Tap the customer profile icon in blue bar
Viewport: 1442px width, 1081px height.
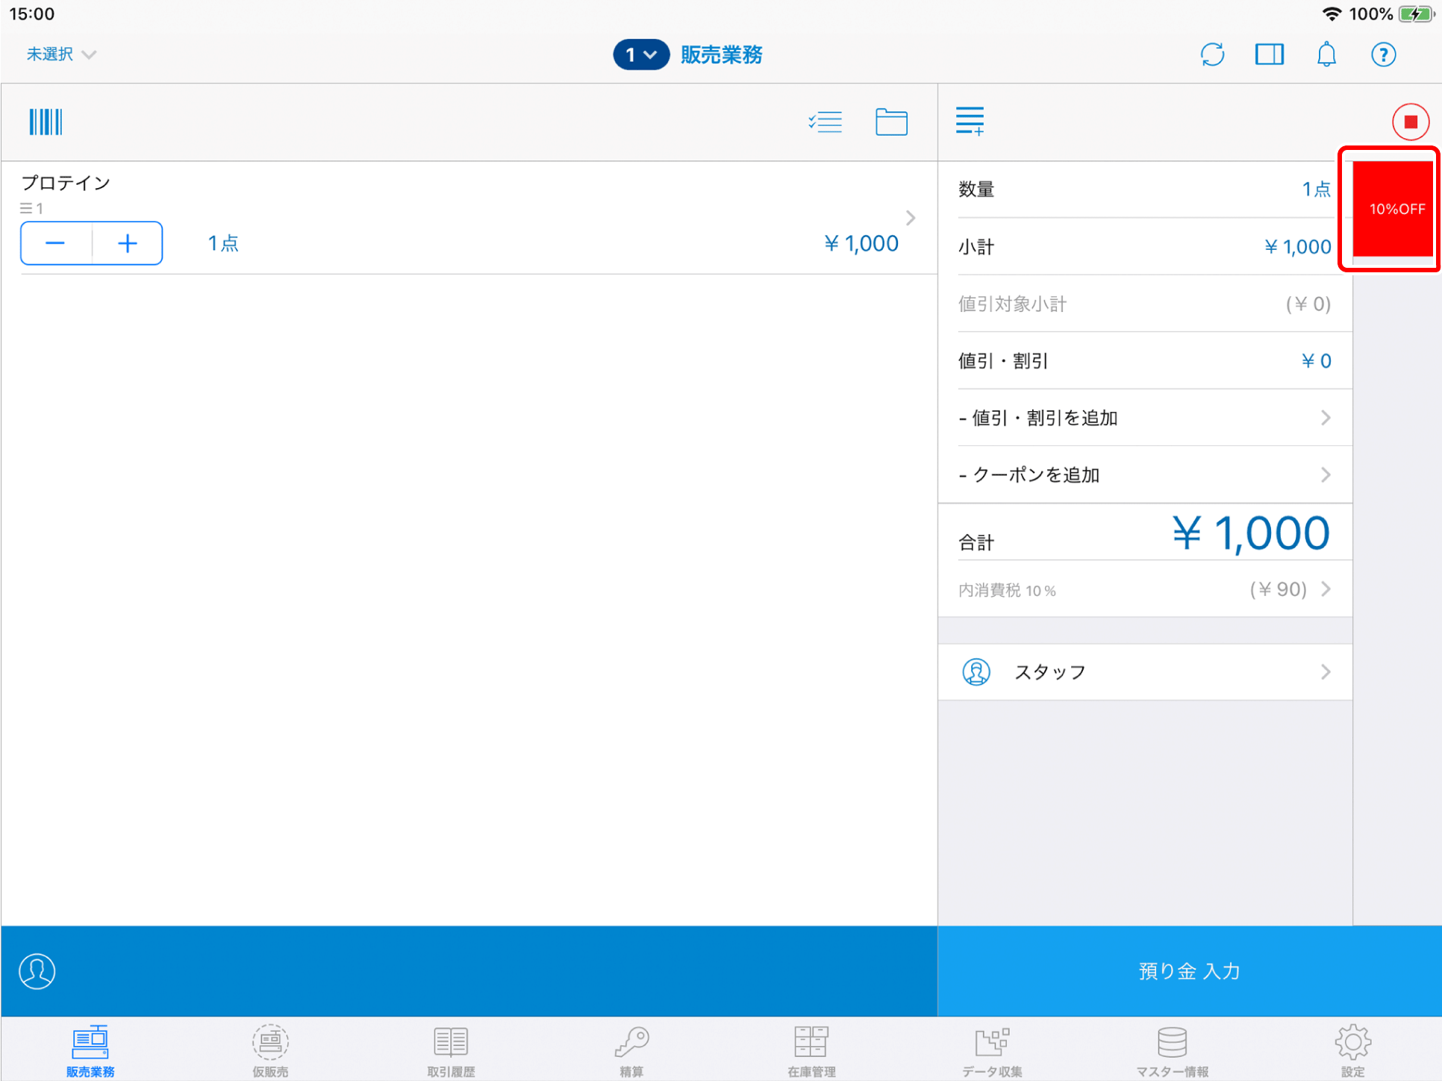37,971
